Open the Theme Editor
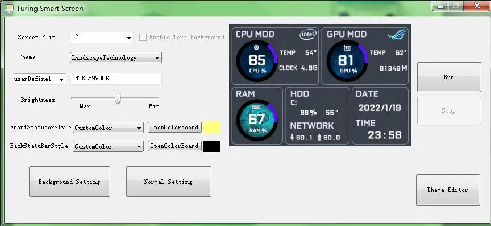This screenshot has width=491, height=226. click(x=448, y=190)
